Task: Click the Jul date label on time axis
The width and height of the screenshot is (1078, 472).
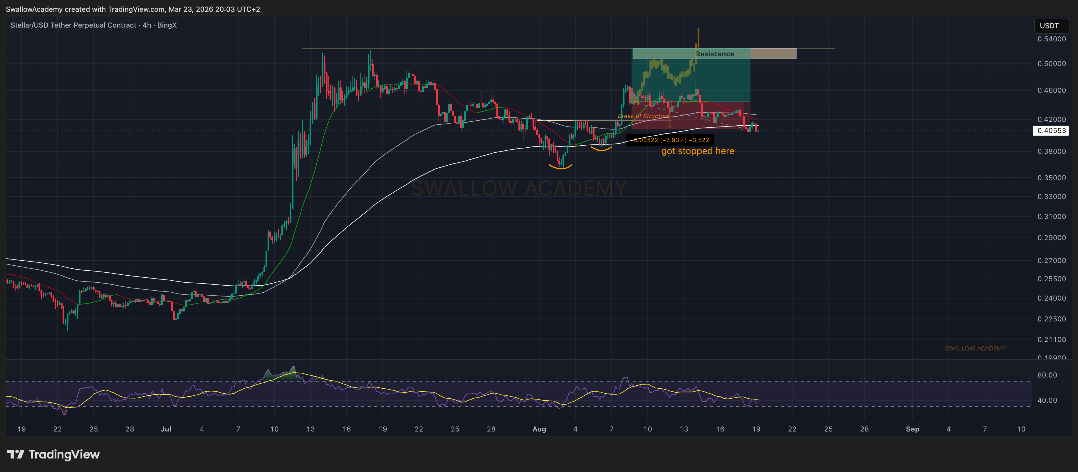Action: click(x=166, y=429)
